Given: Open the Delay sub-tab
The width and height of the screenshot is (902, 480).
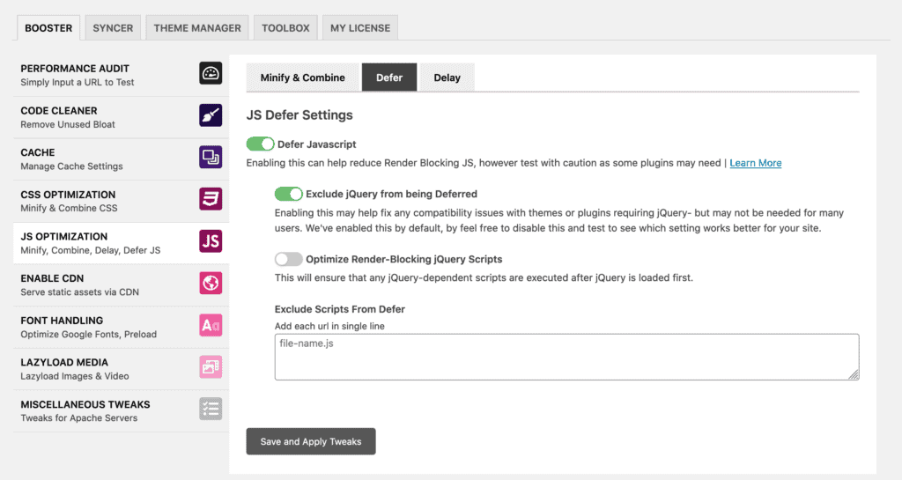Looking at the screenshot, I should point(447,78).
